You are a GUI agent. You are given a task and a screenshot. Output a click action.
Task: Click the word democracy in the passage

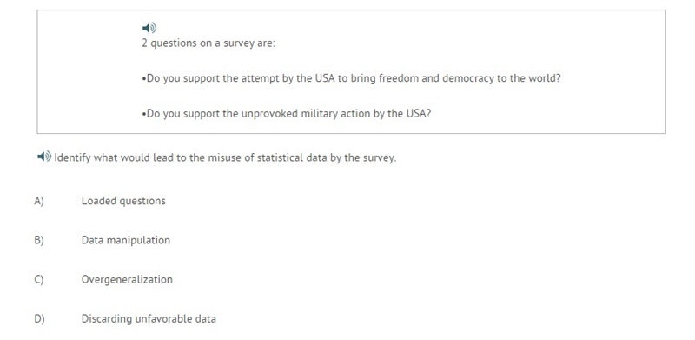pos(466,78)
